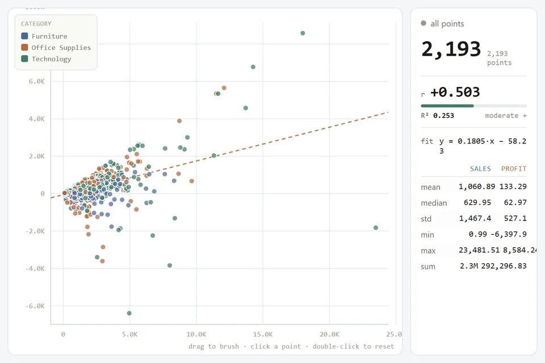Click the 10.0K x-axis tick label
The image size is (545, 363).
click(x=196, y=335)
